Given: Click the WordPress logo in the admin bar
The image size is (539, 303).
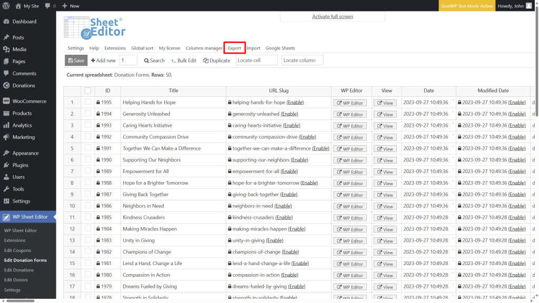Looking at the screenshot, I should point(6,6).
